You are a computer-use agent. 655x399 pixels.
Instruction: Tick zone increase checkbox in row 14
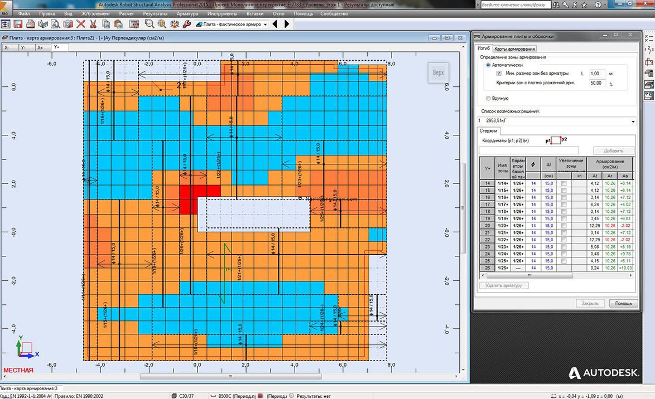click(564, 183)
